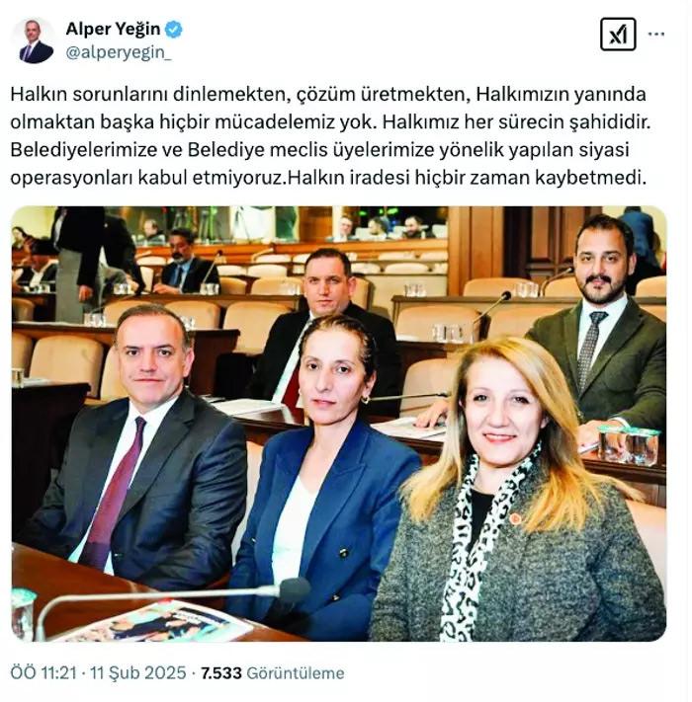Open the three-dot more options menu
This screenshot has width=692, height=702.
[656, 34]
